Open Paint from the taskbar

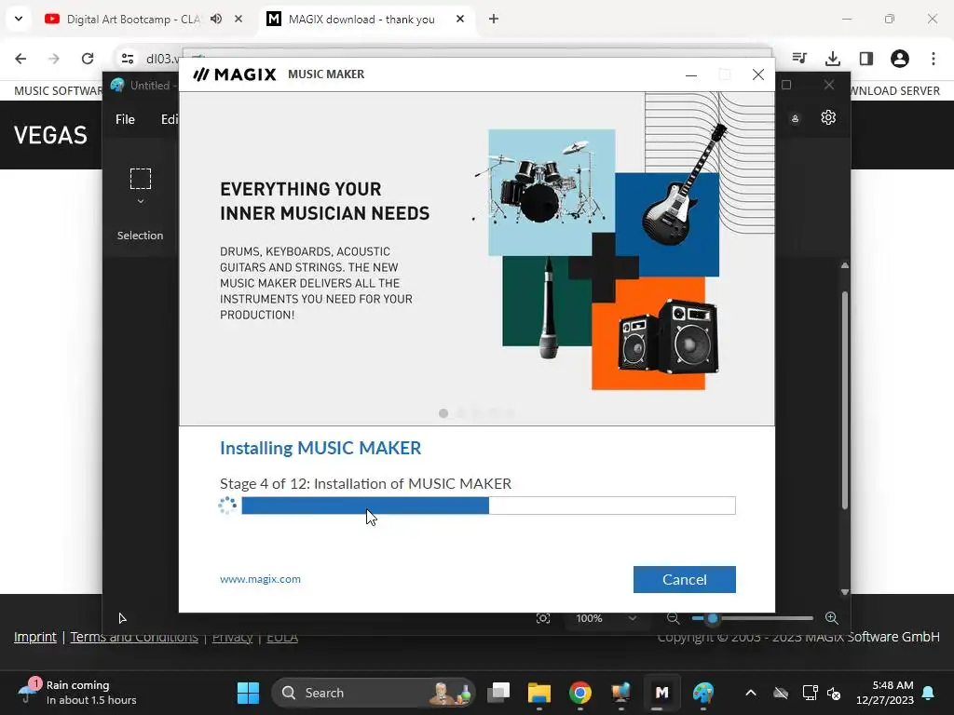703,693
